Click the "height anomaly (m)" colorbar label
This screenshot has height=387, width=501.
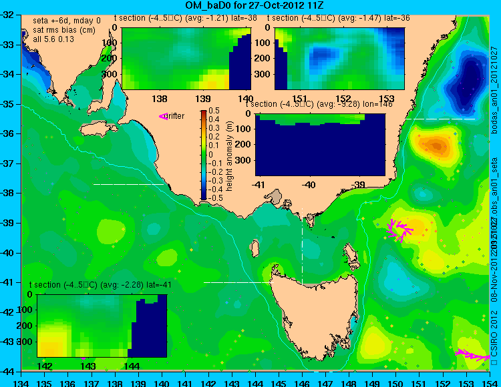[229, 156]
